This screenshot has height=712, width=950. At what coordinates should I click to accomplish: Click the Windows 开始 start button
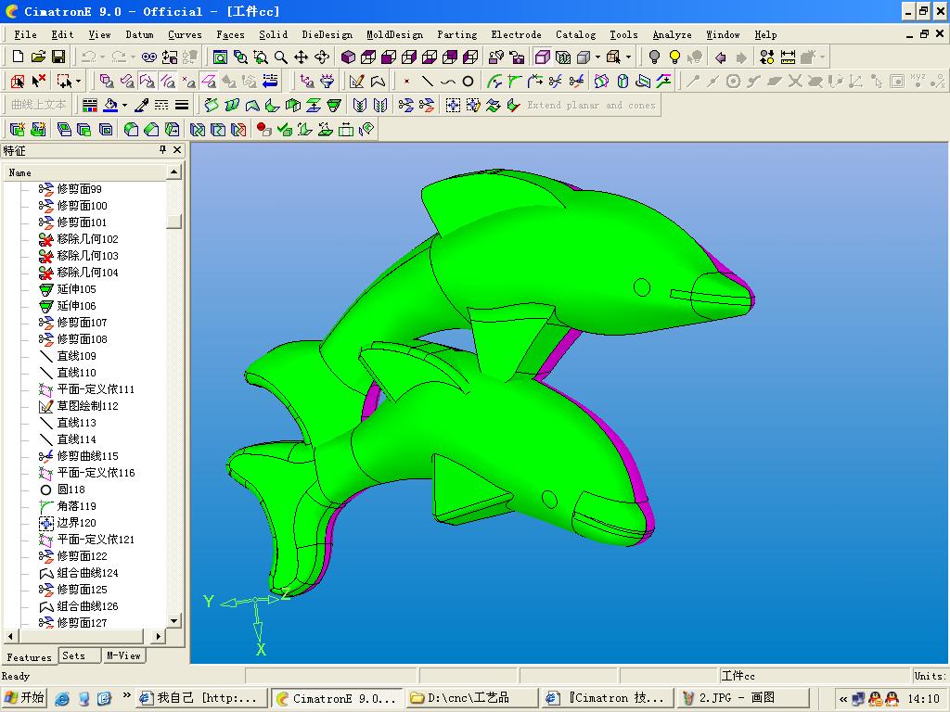(25, 698)
